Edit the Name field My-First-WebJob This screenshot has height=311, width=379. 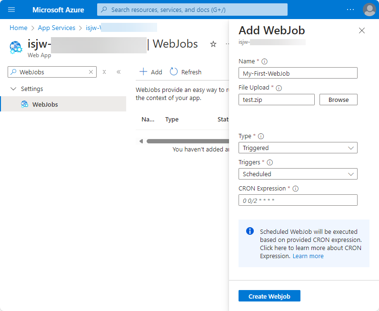[x=298, y=73]
